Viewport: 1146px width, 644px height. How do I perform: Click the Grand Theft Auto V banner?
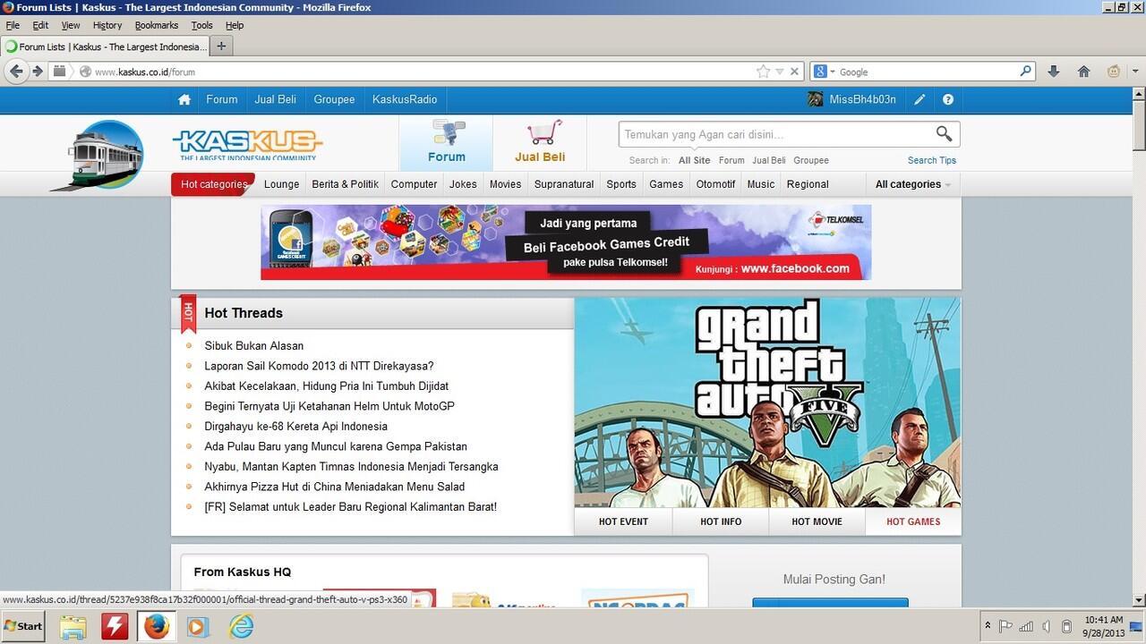[767, 402]
